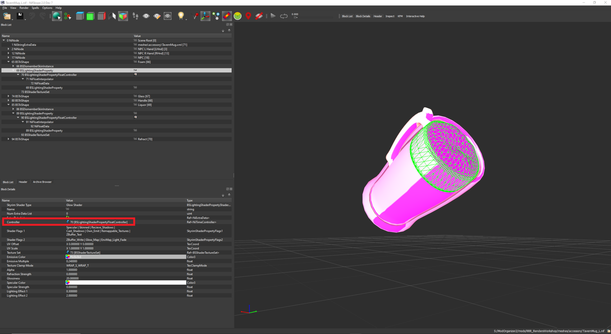
Task: Open the dropdown beside light bulb
Action: point(186,19)
